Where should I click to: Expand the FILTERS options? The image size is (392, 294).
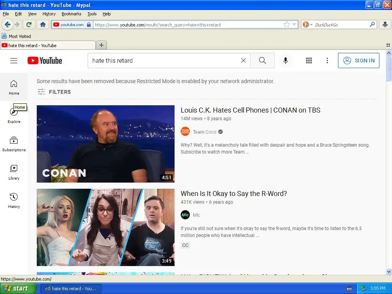(x=54, y=92)
